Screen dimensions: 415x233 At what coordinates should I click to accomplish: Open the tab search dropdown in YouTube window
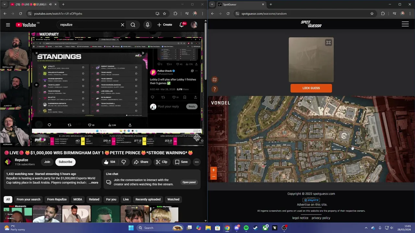(5, 5)
